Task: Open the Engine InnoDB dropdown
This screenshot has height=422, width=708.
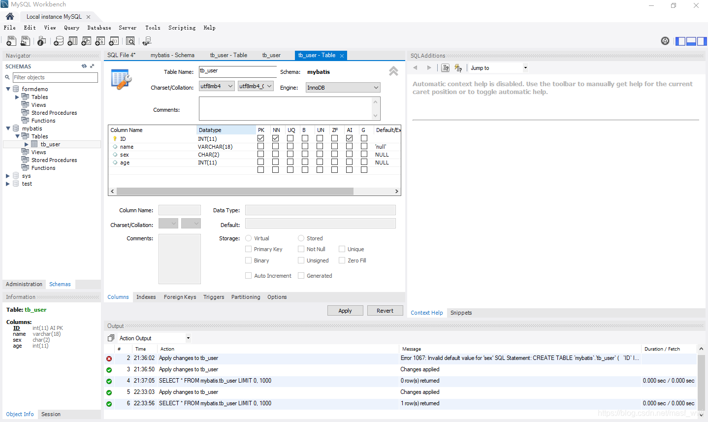Action: (x=343, y=88)
